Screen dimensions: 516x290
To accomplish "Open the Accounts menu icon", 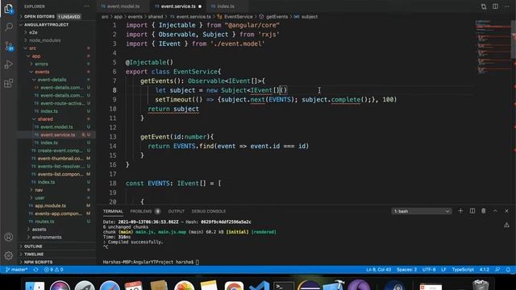I will [x=9, y=237].
